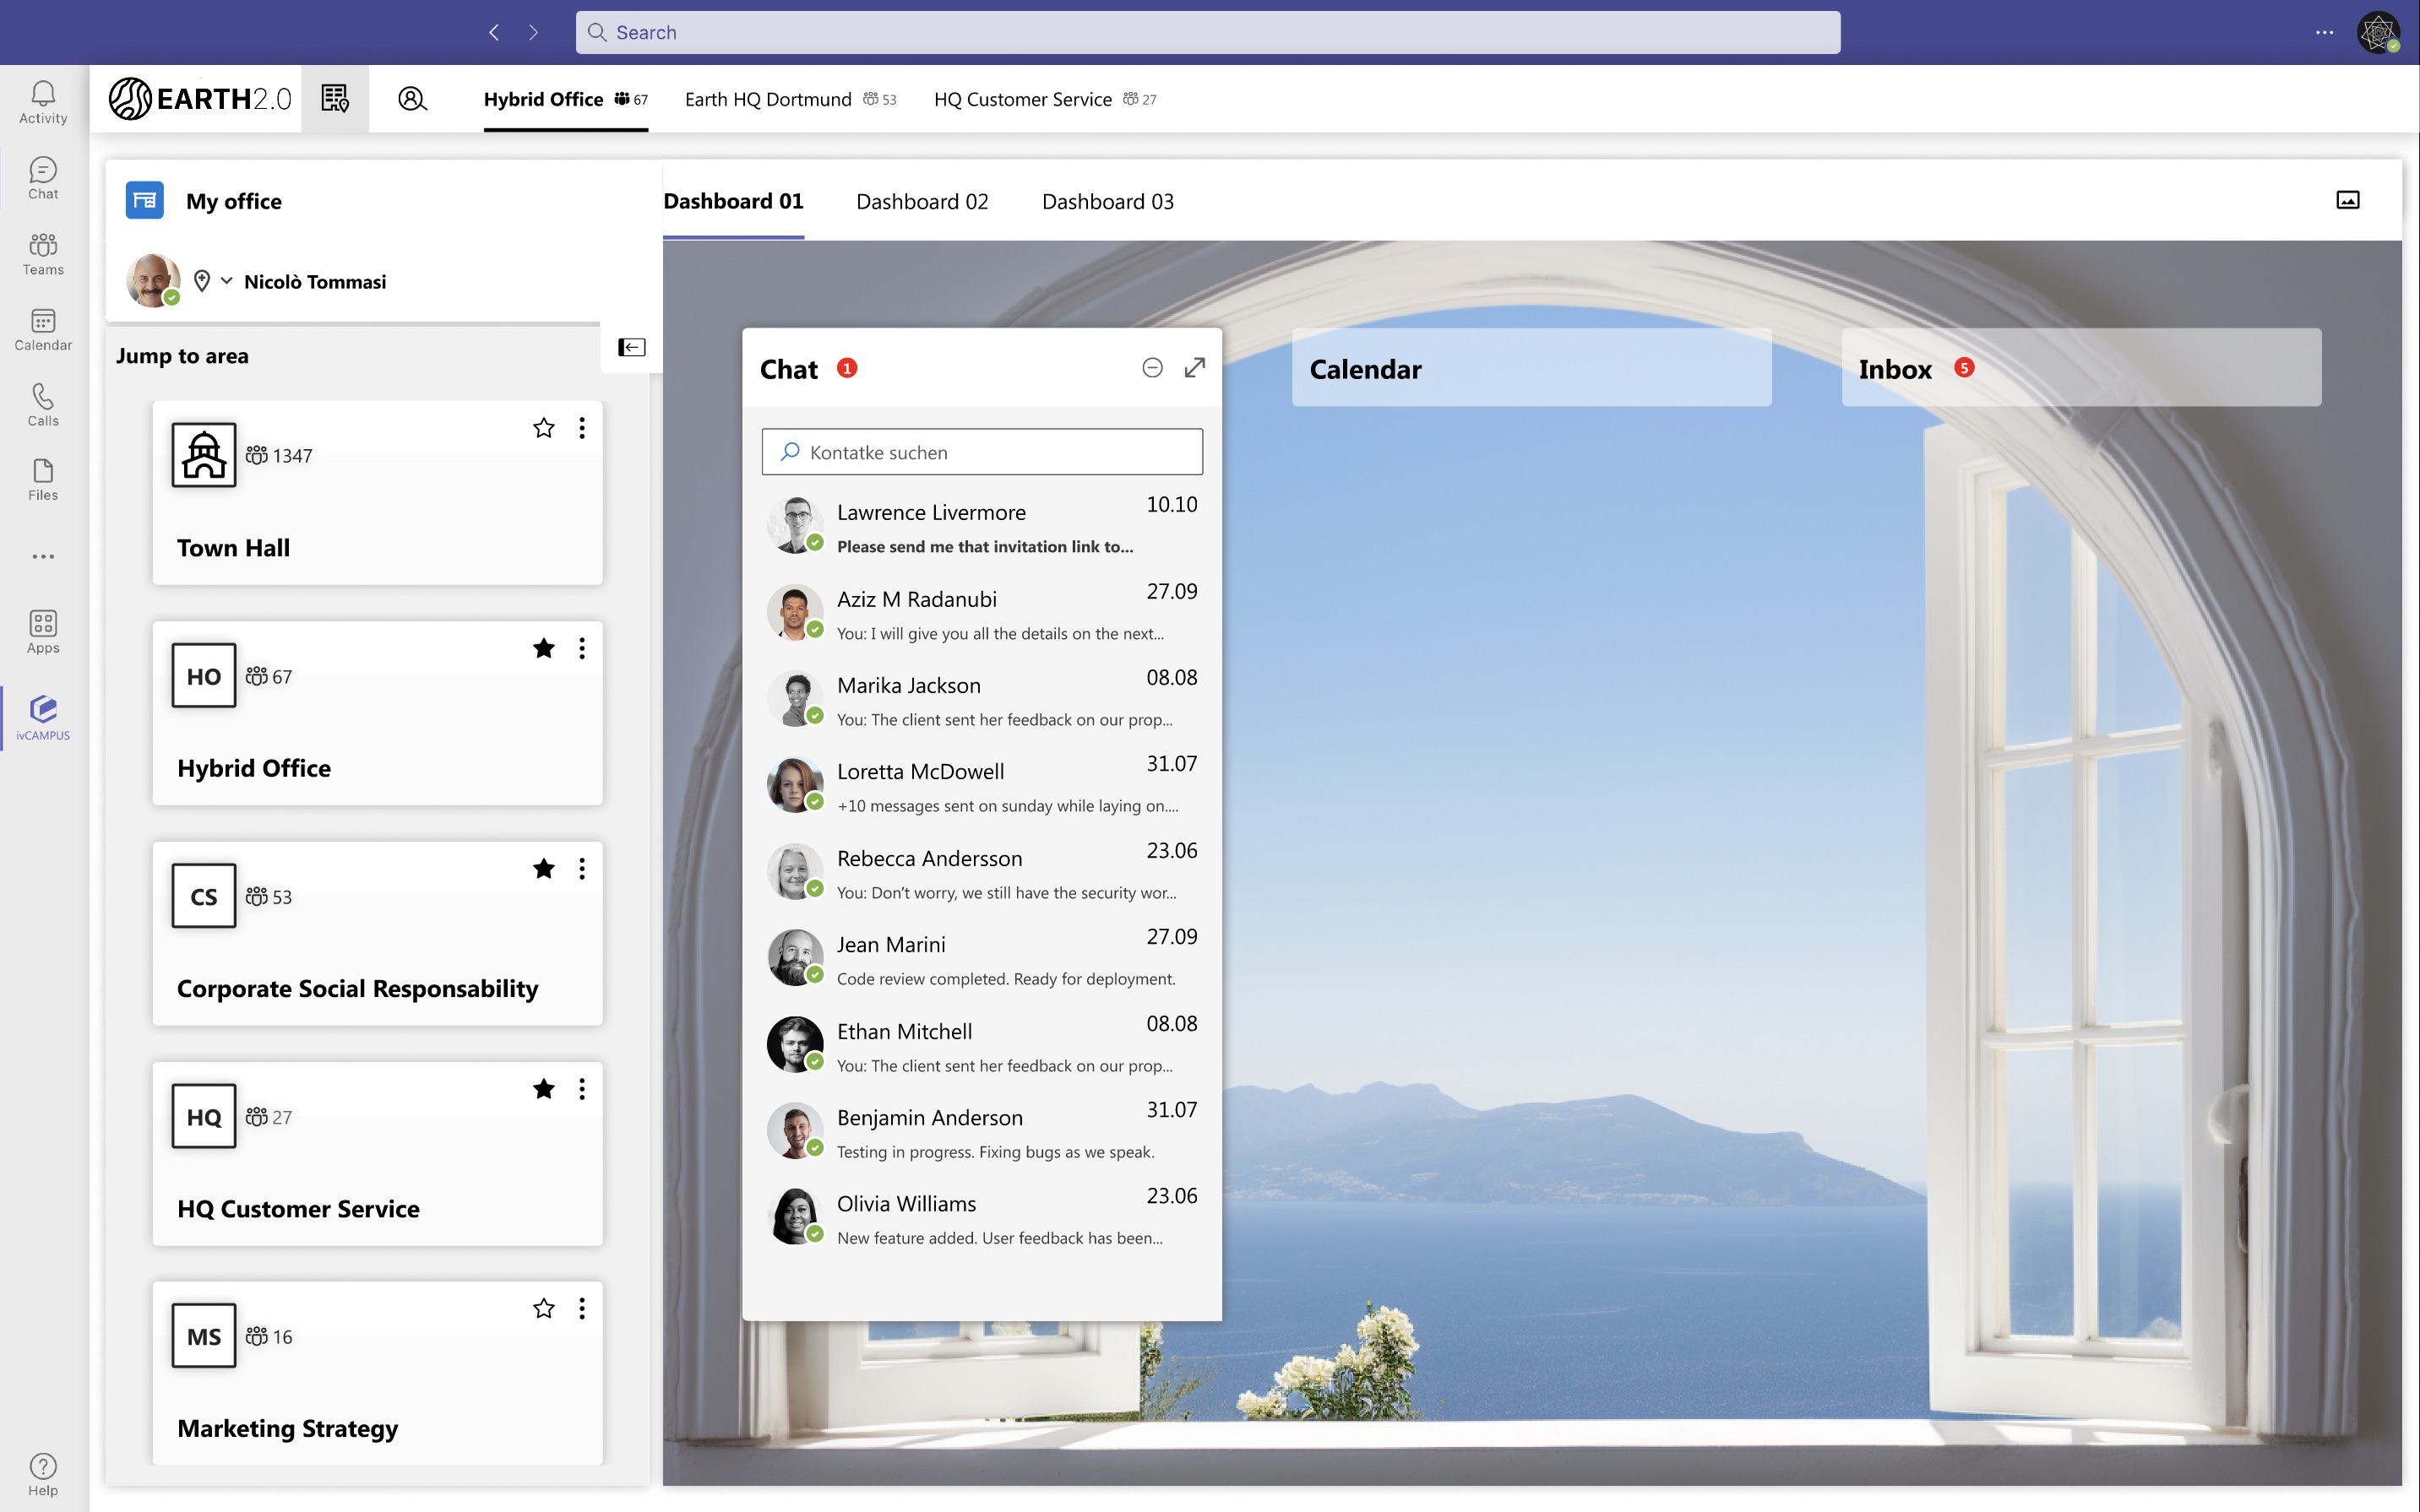Click the collapse sidebar panel icon
Screen dimensions: 2420x1512
click(x=631, y=347)
